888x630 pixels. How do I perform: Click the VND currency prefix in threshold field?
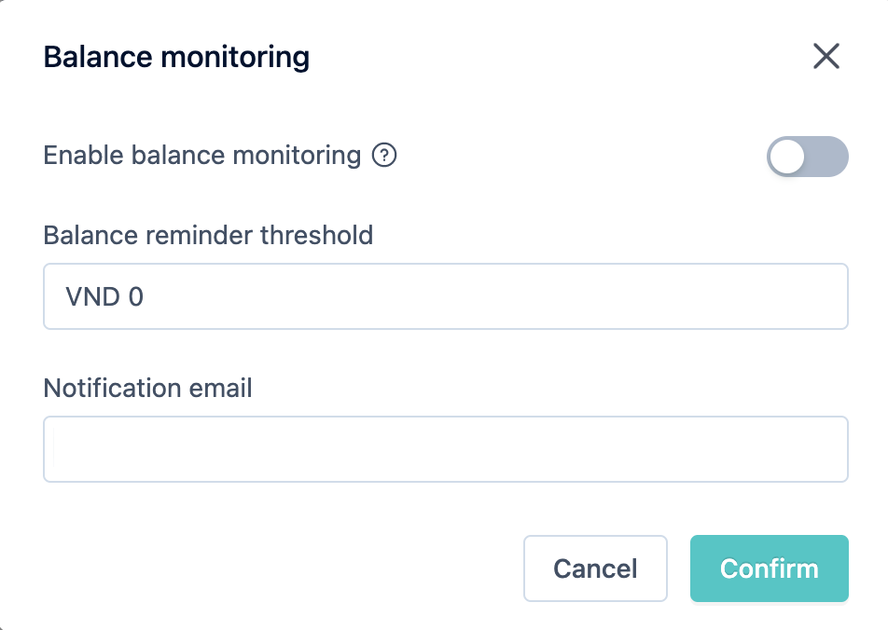click(93, 296)
